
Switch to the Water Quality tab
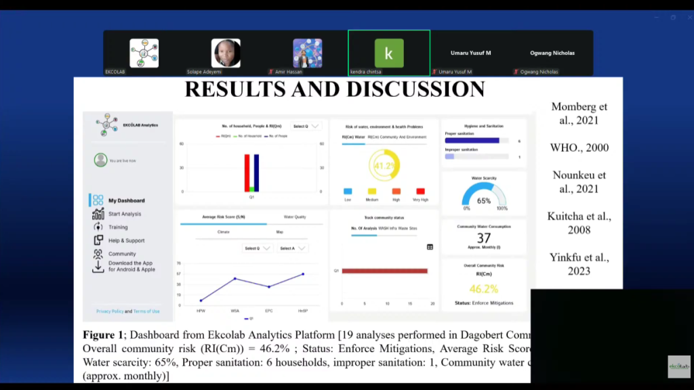[x=295, y=217]
